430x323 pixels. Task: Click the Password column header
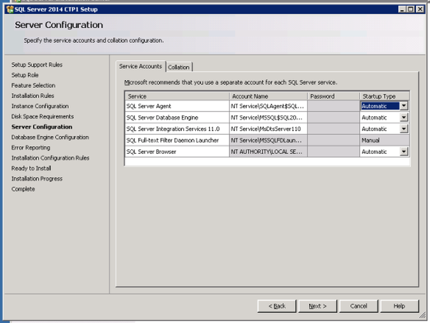[333, 96]
